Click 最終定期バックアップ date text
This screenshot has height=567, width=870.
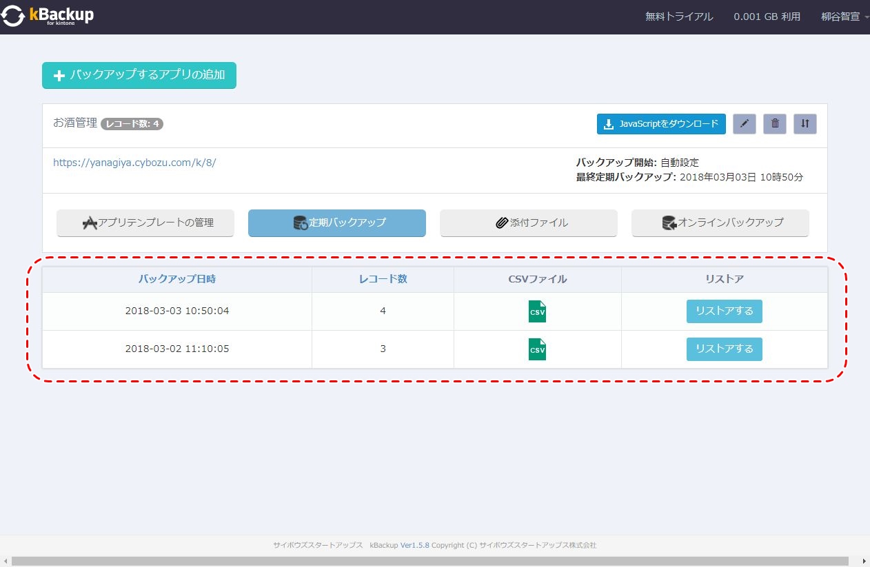pyautogui.click(x=689, y=177)
